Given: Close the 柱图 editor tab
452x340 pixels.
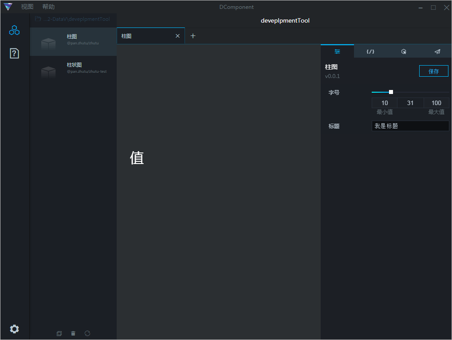Looking at the screenshot, I should (x=177, y=36).
